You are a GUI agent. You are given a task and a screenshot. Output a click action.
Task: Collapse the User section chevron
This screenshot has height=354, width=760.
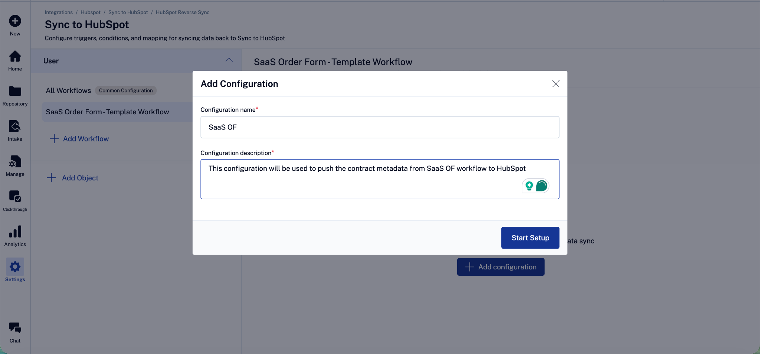click(x=229, y=60)
